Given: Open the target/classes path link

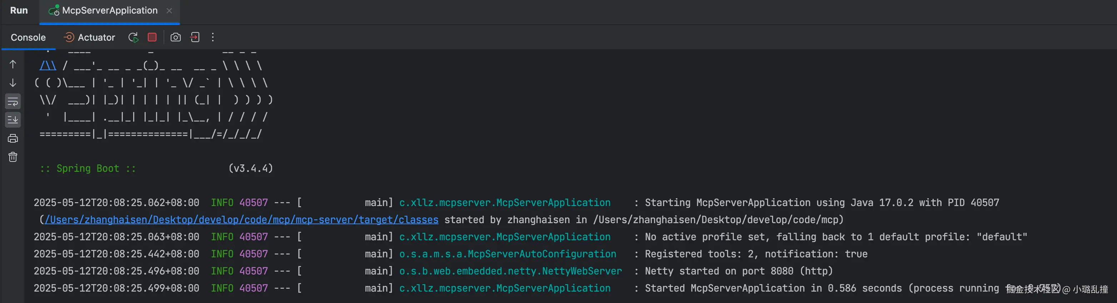Looking at the screenshot, I should click(x=241, y=220).
